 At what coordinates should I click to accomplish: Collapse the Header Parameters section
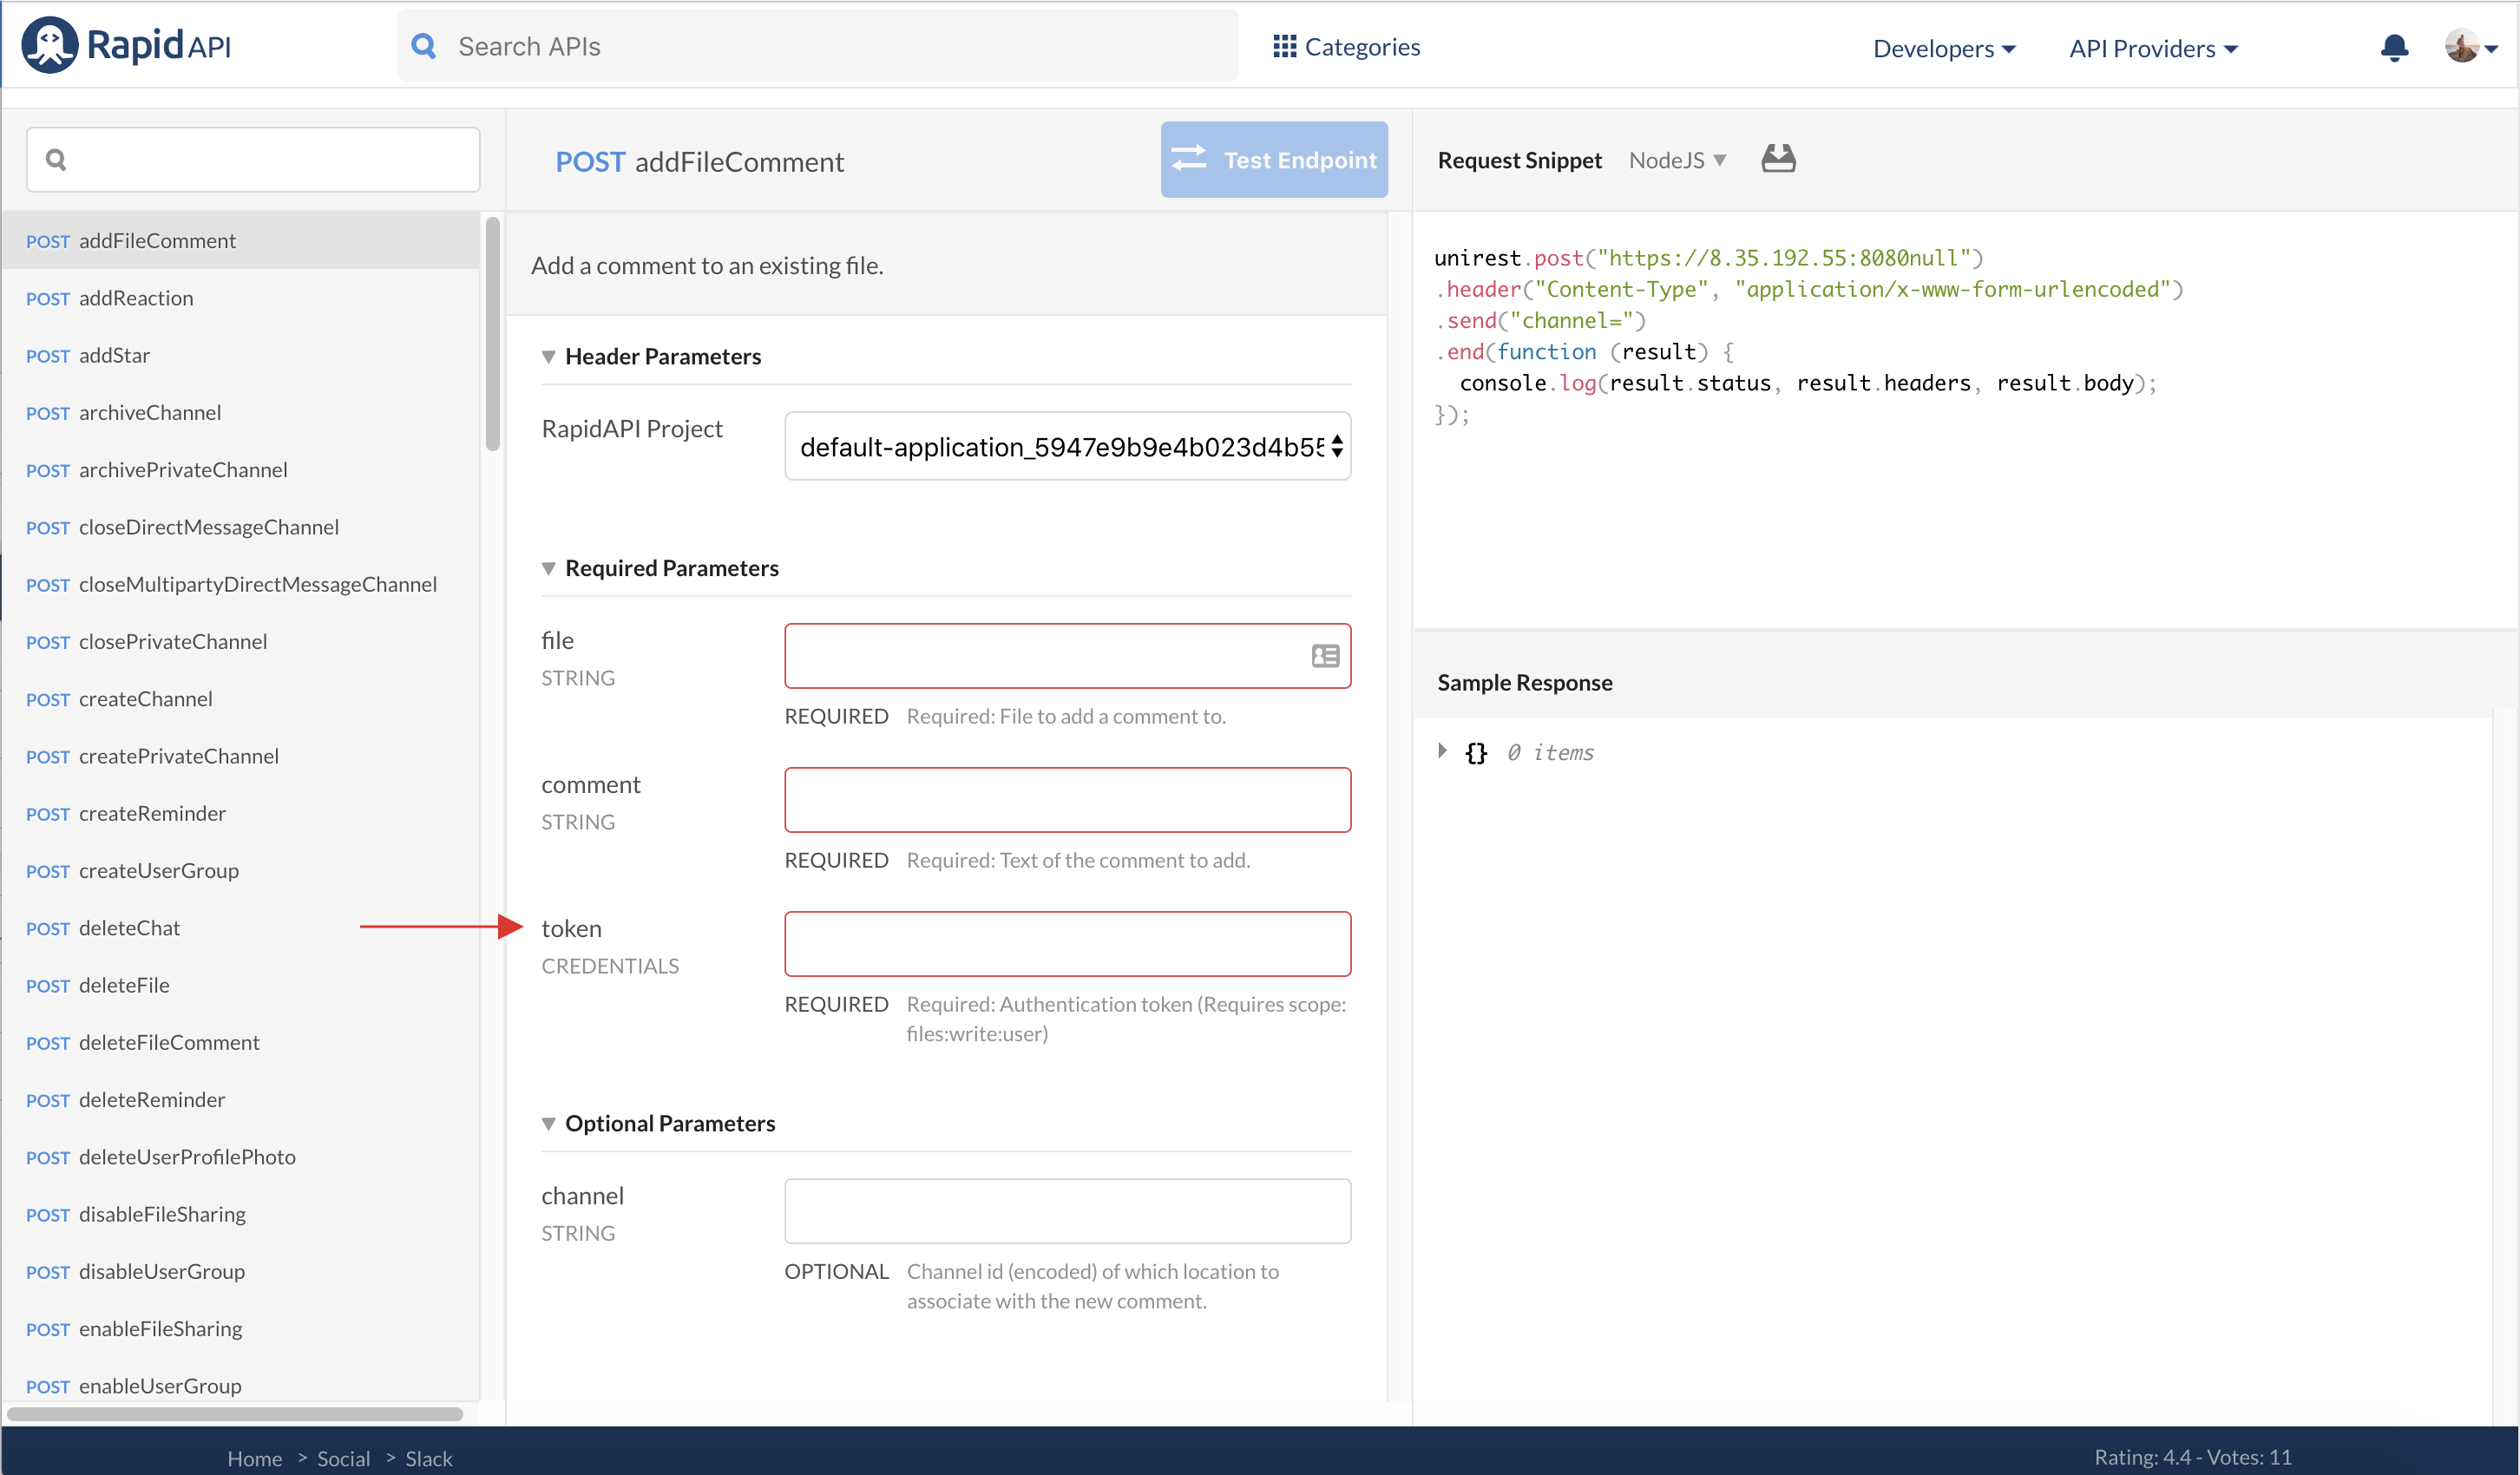point(548,357)
